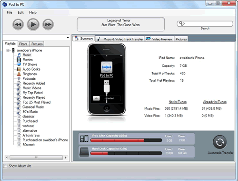Select the TV Shows tree item
Image resolution: width=238 pixels, height=181 pixels.
click(30, 64)
